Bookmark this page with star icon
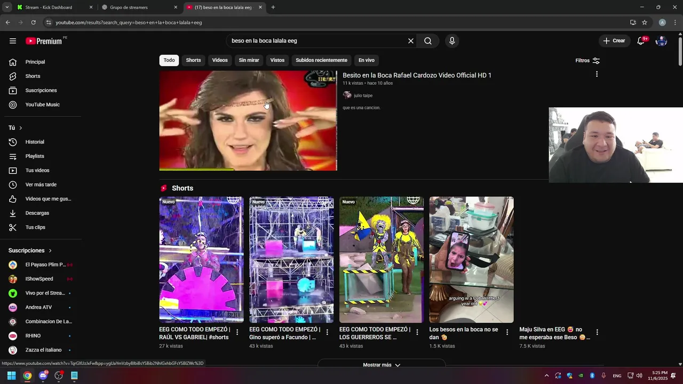This screenshot has width=683, height=384. 645,22
